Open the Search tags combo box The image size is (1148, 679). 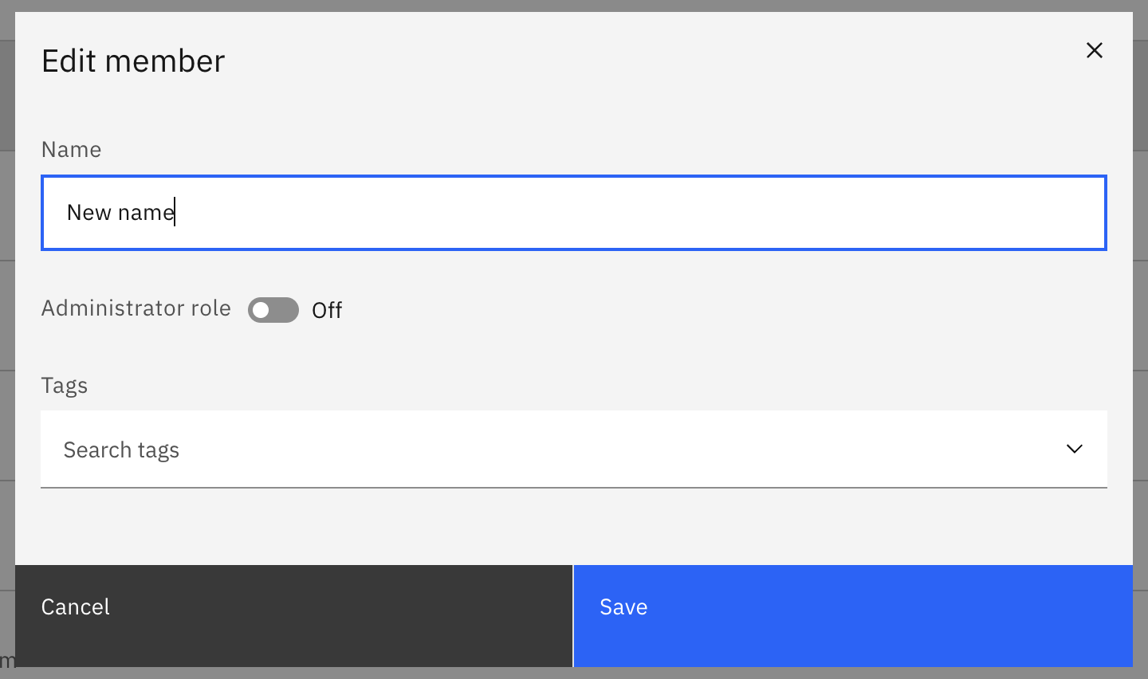[558, 449]
